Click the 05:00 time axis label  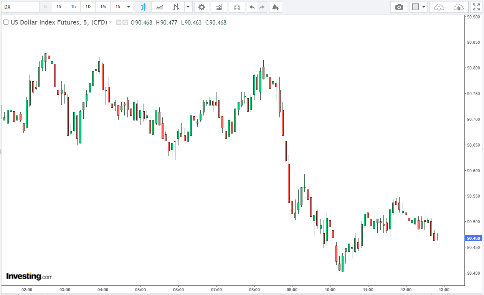point(140,290)
